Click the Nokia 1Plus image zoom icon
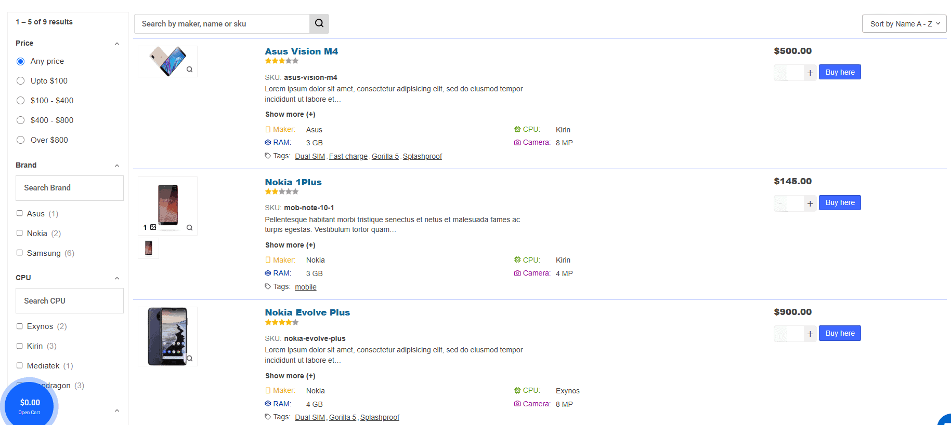This screenshot has width=951, height=425. coord(190,227)
